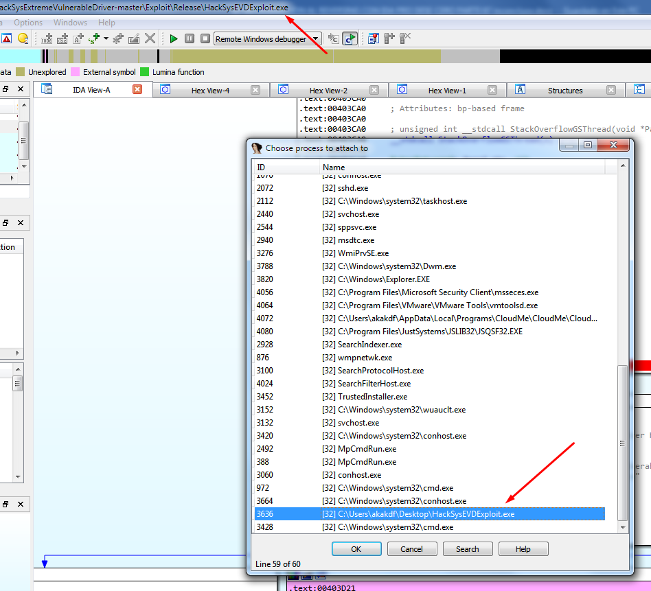Click the X delete icon in toolbar
The image size is (651, 591).
coord(150,39)
